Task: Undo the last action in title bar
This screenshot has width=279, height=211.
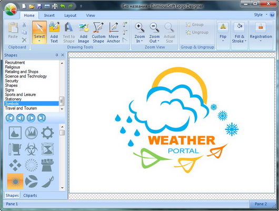Action: tap(63, 6)
